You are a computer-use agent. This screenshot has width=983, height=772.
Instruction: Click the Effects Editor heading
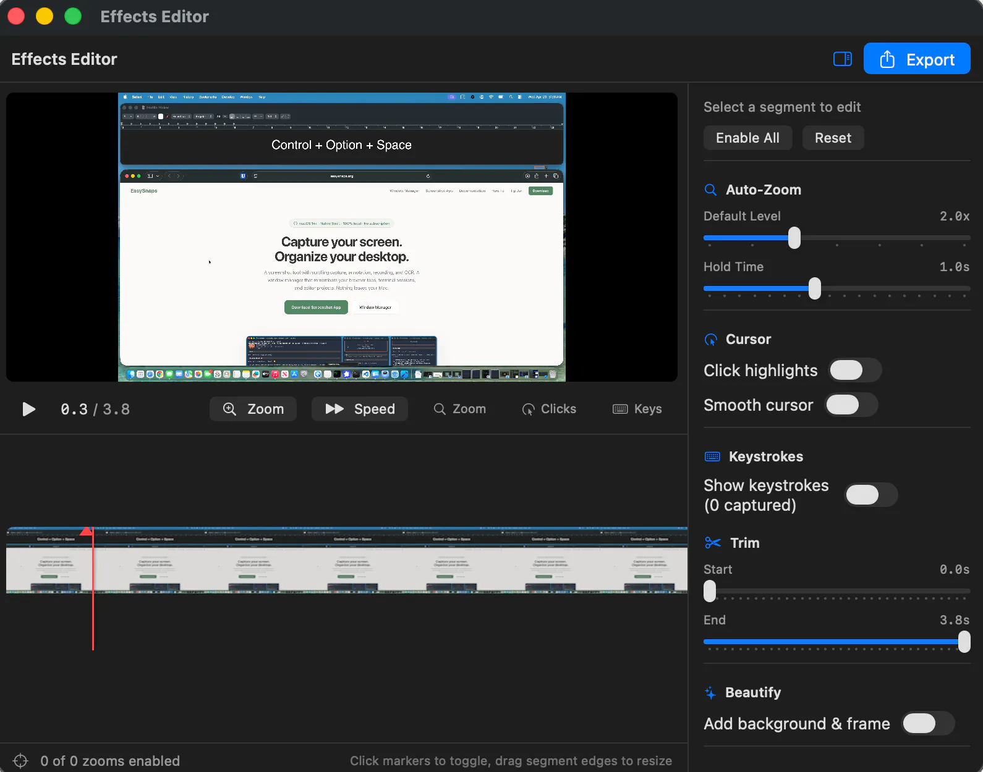[64, 59]
